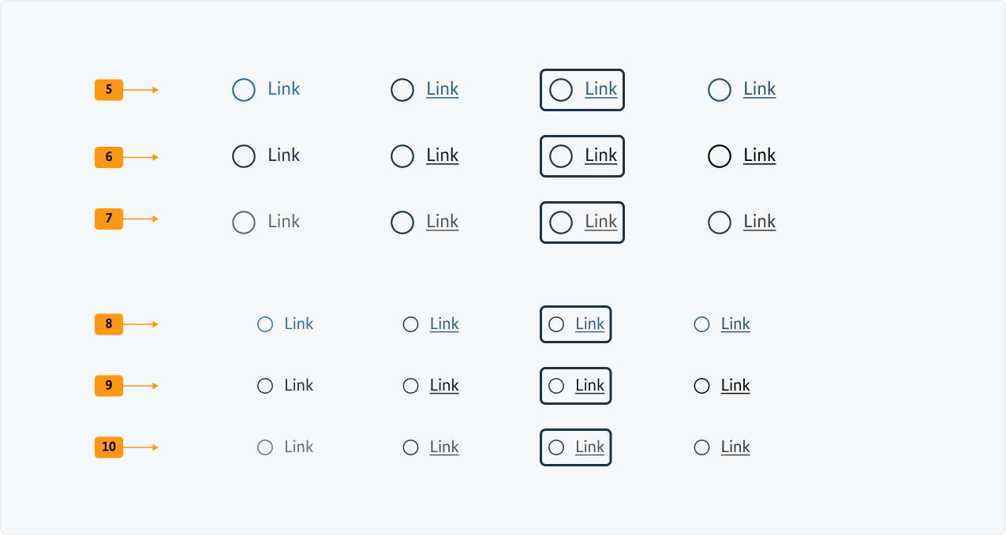Image resolution: width=1006 pixels, height=535 pixels.
Task: Open the underlined Link in row 6
Action: pos(442,155)
